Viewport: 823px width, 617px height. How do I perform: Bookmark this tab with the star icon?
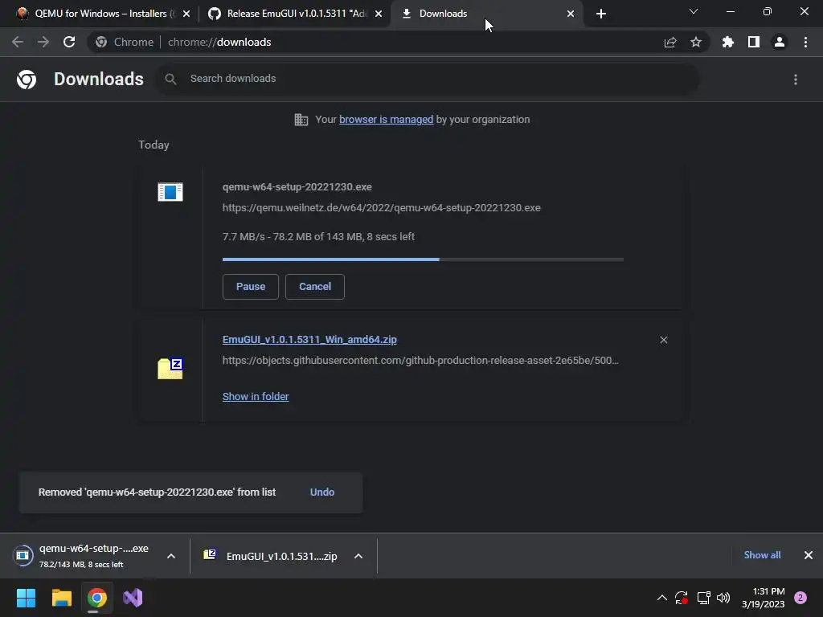tap(696, 42)
